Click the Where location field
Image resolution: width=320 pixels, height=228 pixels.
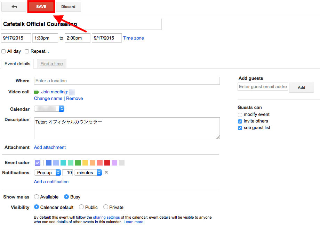pos(127,81)
